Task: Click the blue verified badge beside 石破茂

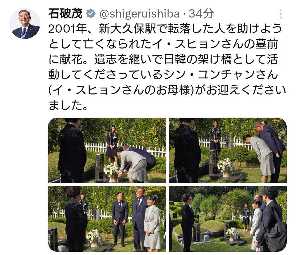Action: (91, 14)
